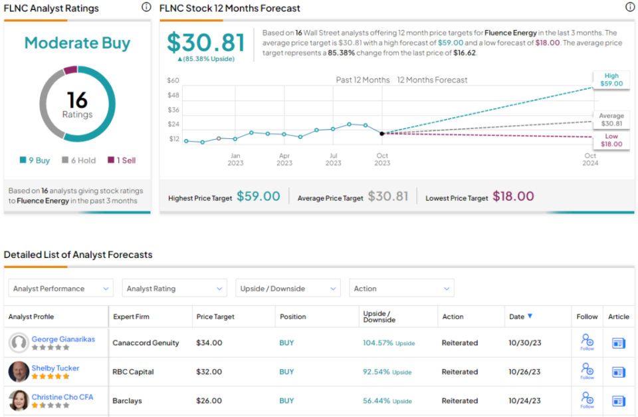Expand the Analyst Performance dropdown
The height and width of the screenshot is (417, 638).
tap(61, 289)
